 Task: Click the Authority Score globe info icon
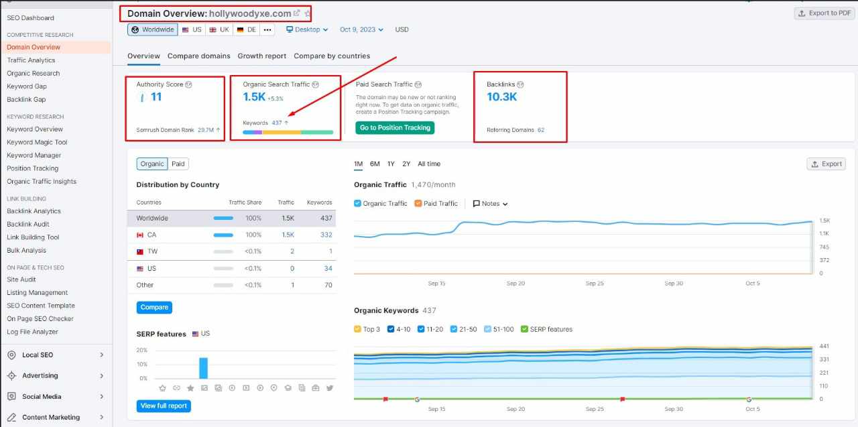click(x=189, y=84)
